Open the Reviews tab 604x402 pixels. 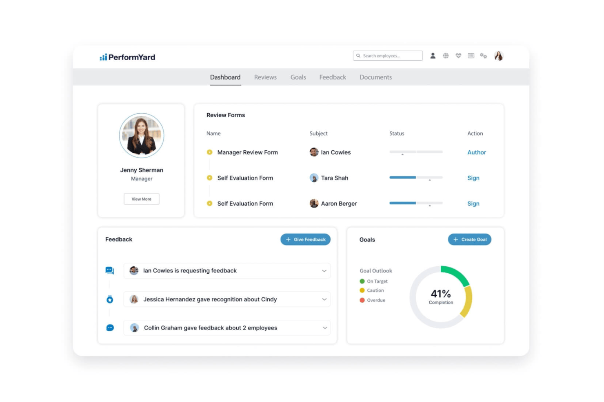265,77
